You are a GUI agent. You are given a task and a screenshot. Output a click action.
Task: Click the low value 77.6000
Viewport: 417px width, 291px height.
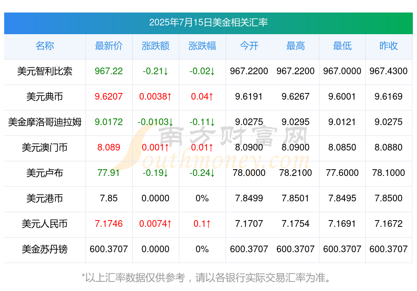click(342, 173)
